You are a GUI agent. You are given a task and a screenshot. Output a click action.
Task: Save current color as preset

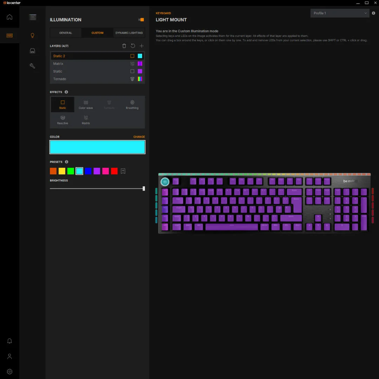point(123,171)
